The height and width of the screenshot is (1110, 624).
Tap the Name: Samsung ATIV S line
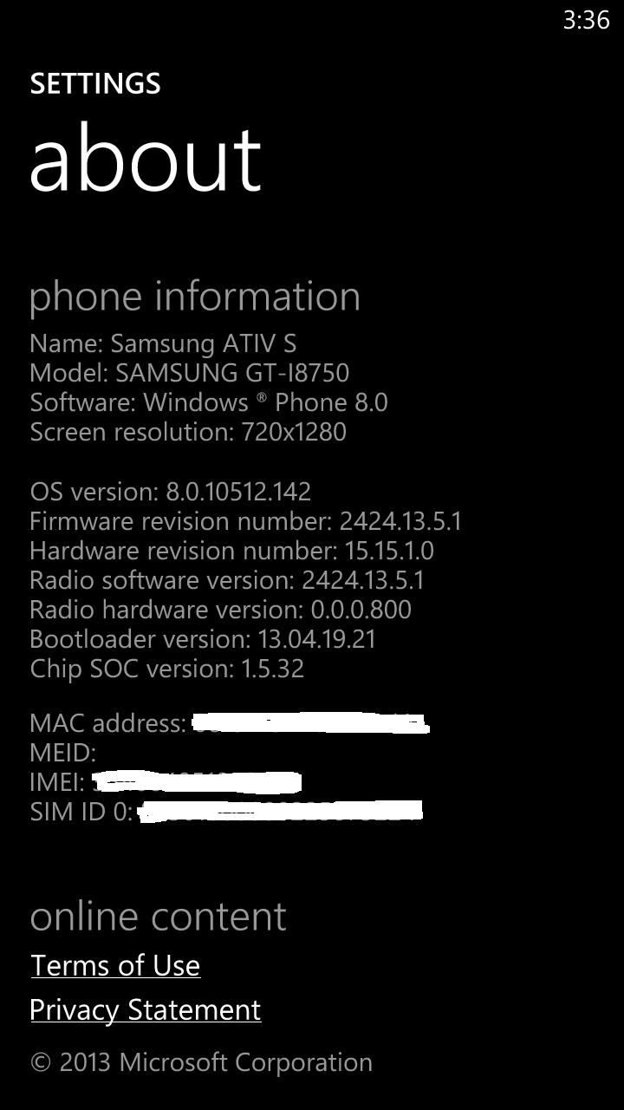coord(163,344)
